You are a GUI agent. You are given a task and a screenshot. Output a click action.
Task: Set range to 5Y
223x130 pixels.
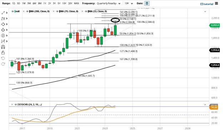(x=59, y=4)
